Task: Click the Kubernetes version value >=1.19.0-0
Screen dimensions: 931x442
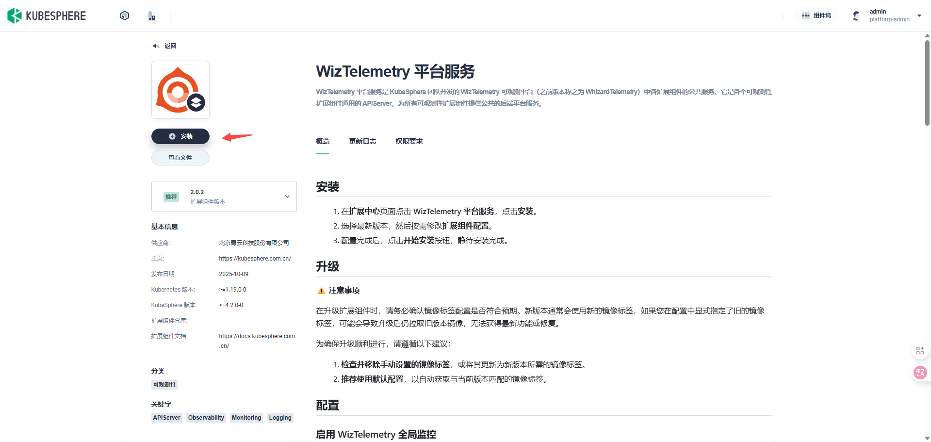Action: [232, 290]
